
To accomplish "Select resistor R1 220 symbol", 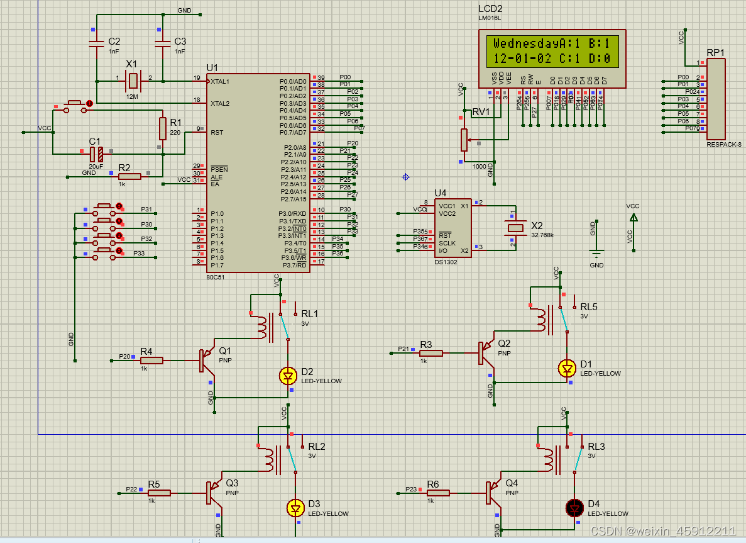I will (x=163, y=128).
